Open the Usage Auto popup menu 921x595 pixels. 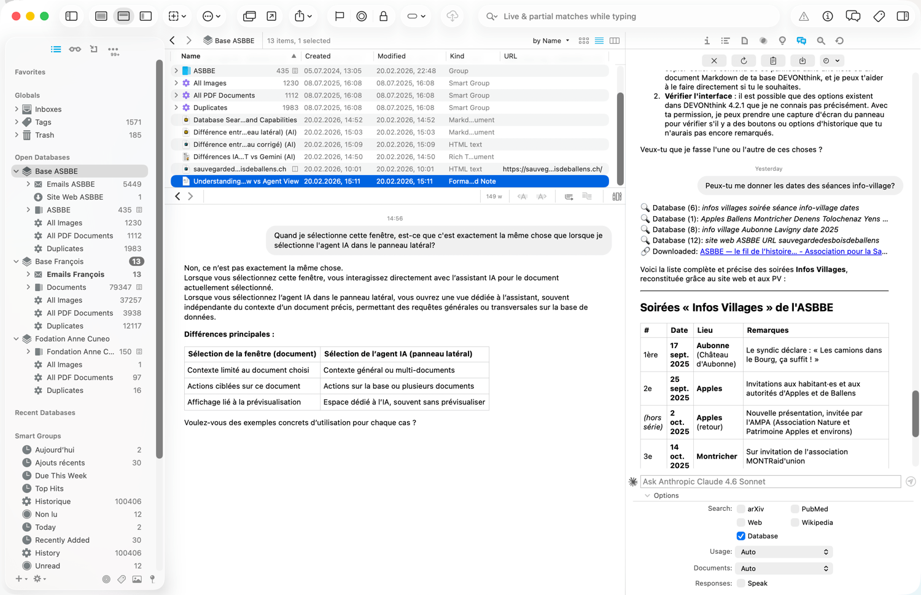click(783, 551)
